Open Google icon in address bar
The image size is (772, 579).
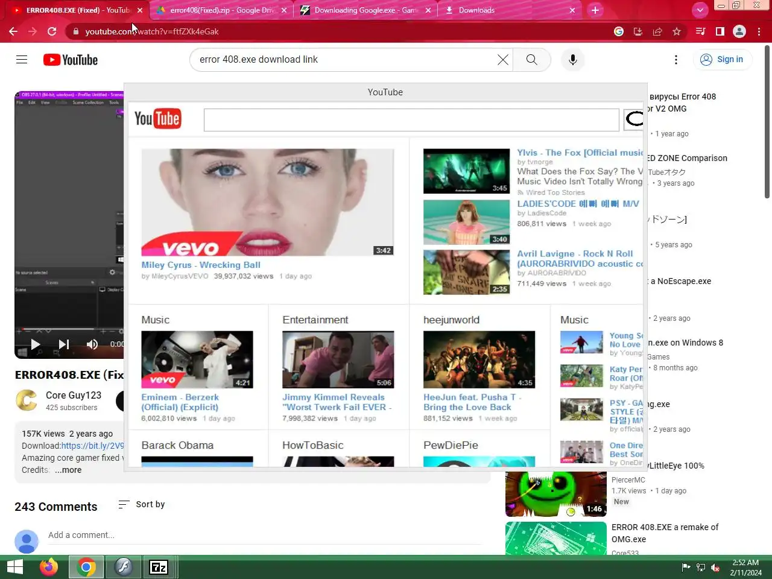coord(619,31)
